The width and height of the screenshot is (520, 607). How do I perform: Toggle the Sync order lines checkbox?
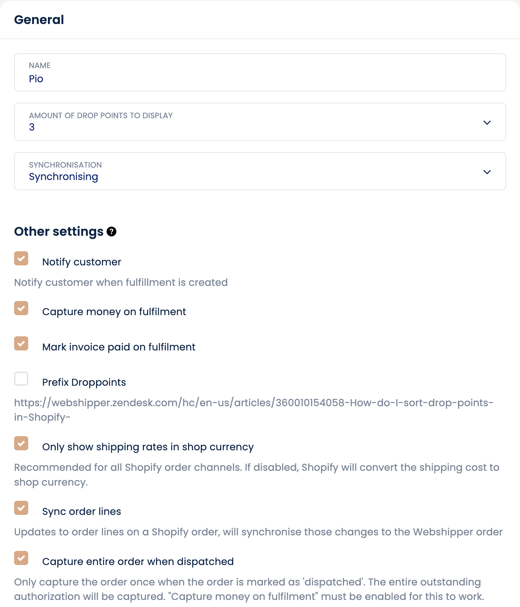coord(21,508)
